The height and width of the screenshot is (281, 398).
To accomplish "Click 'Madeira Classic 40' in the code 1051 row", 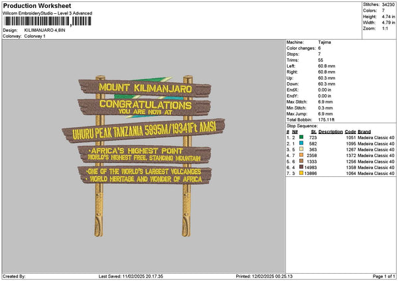I will click(376, 137).
